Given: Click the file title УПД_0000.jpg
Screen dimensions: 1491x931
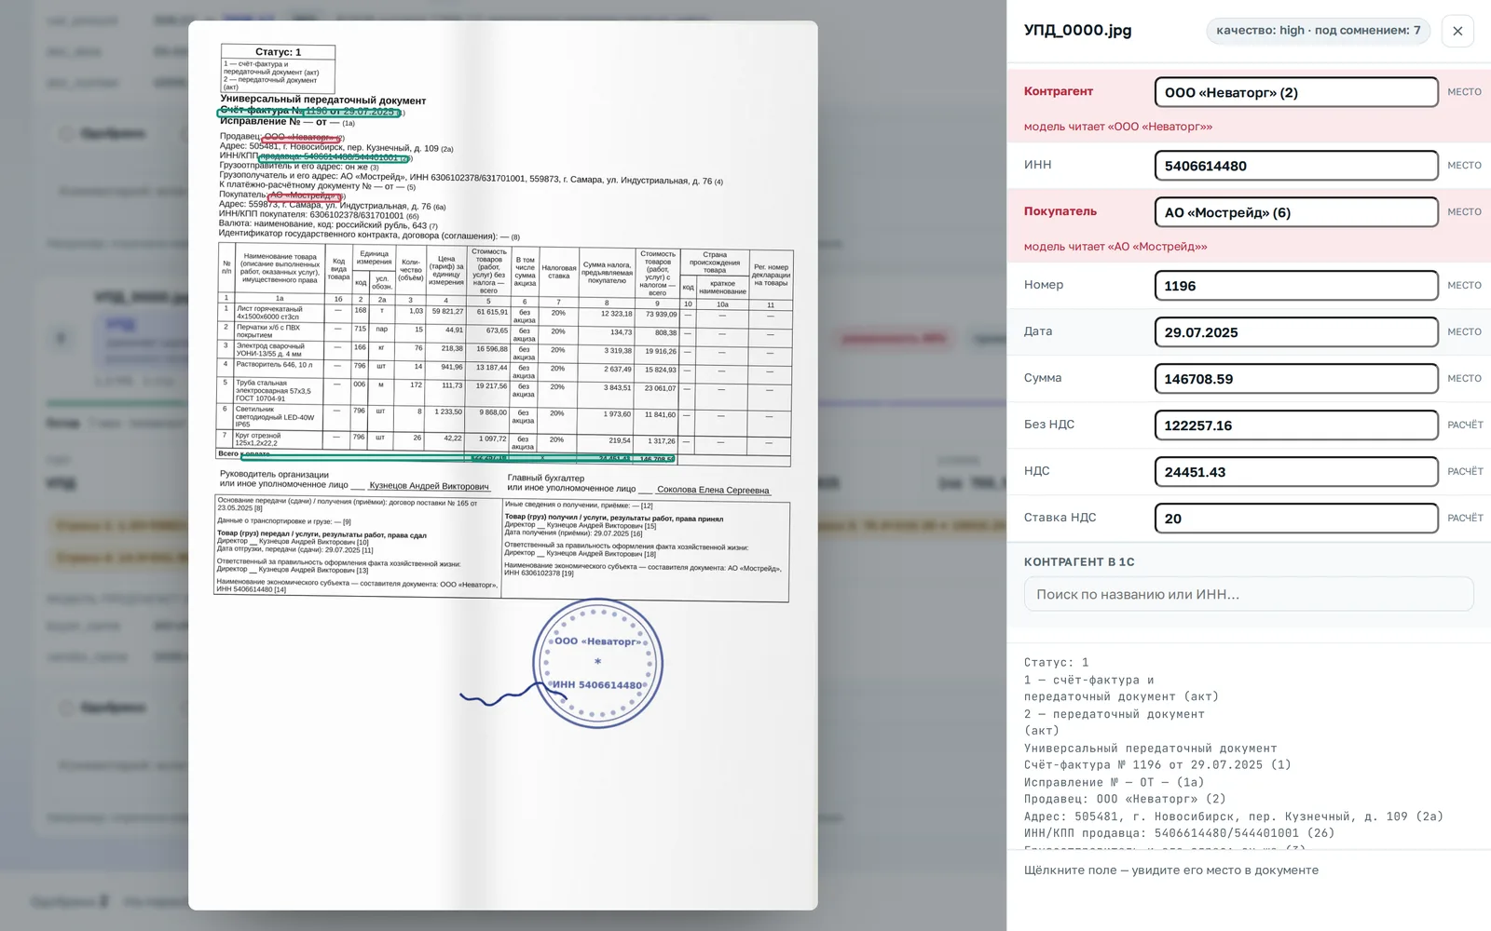Looking at the screenshot, I should [1078, 31].
